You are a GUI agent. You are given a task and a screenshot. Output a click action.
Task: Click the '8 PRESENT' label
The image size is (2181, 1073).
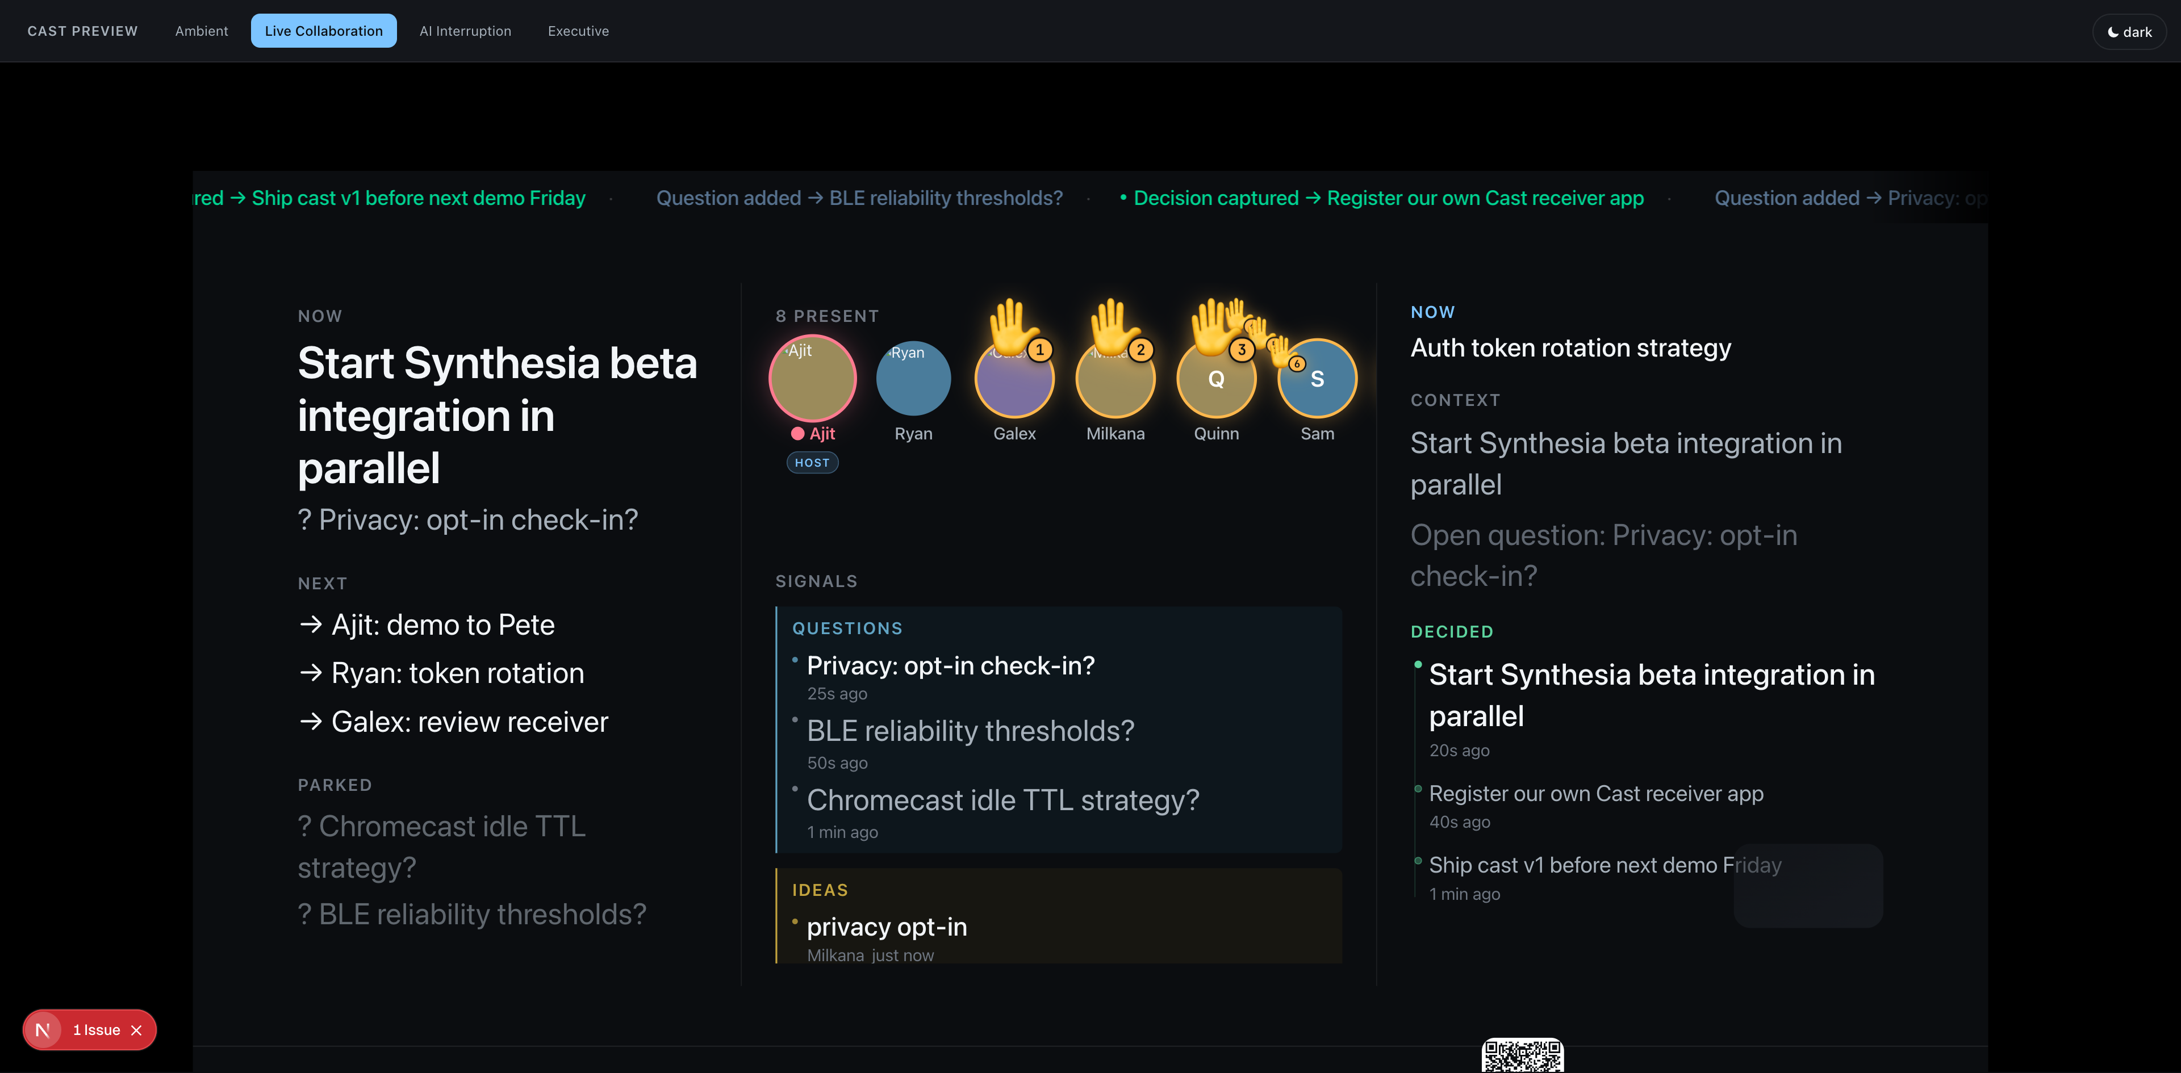(x=827, y=316)
